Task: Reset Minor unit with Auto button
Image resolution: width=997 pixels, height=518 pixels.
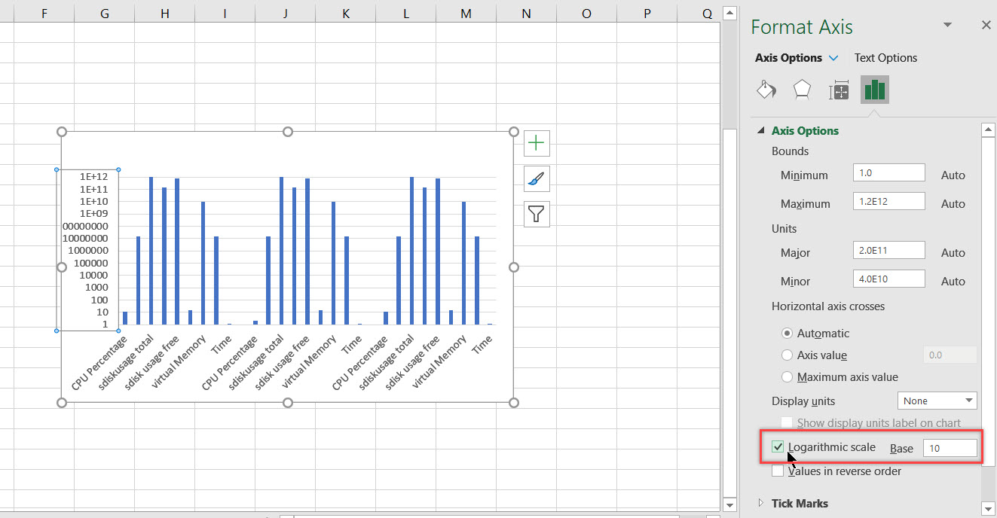Action: [x=953, y=281]
